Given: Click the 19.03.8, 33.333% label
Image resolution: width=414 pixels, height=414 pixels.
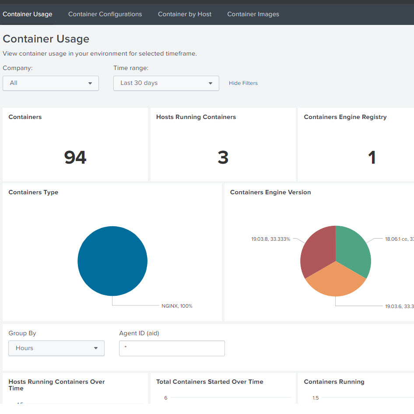Looking at the screenshot, I should click(271, 239).
